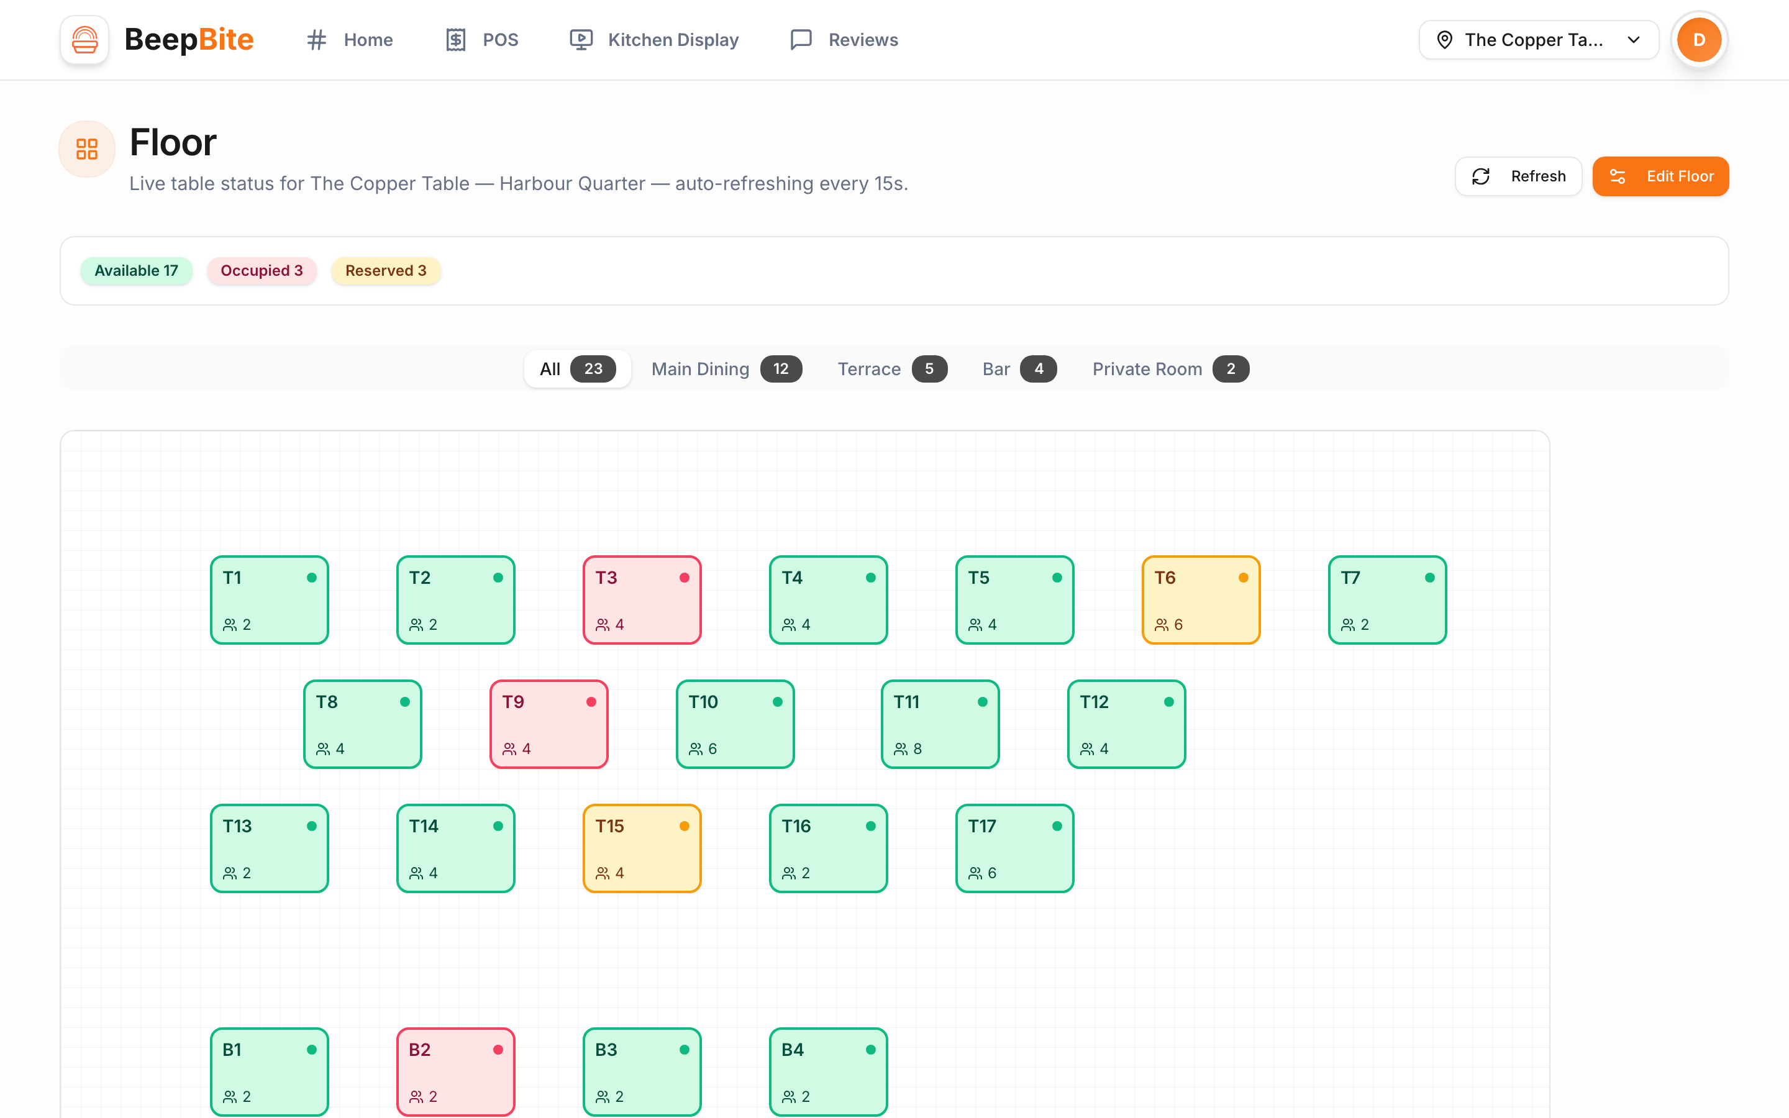Click the refresh arrows icon
Viewport: 1789px width, 1118px height.
1481,177
